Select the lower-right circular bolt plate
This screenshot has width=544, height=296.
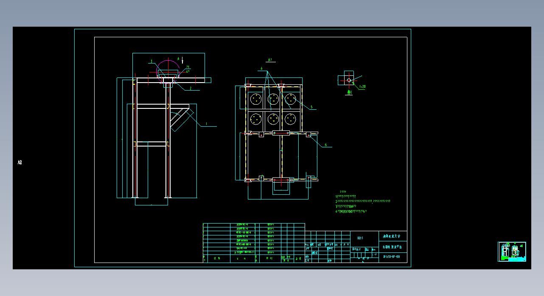(290, 119)
